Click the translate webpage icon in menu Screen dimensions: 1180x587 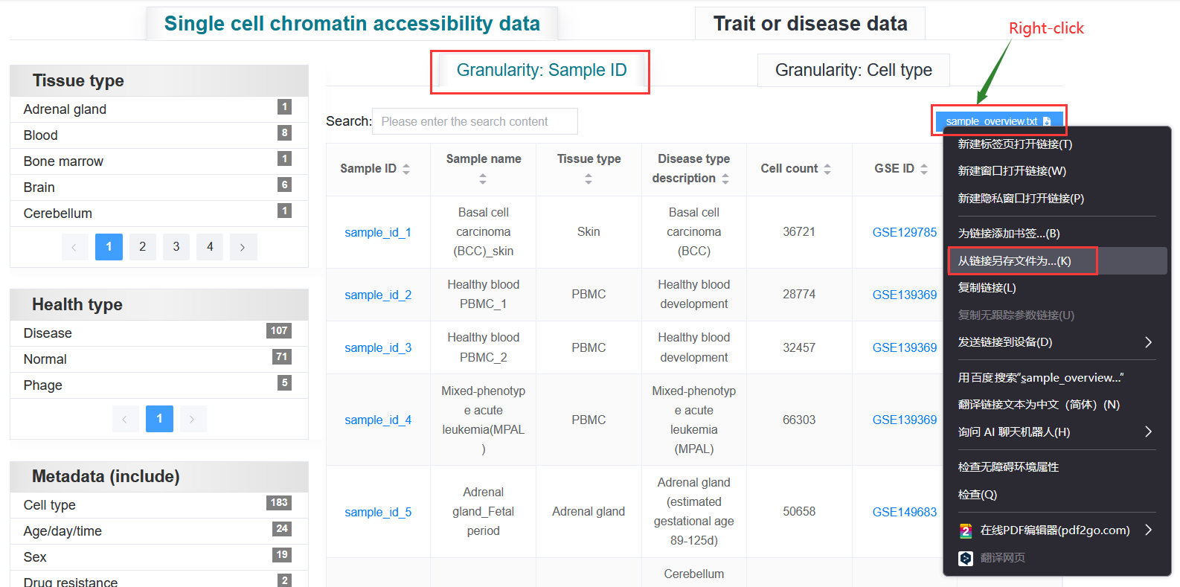click(966, 558)
